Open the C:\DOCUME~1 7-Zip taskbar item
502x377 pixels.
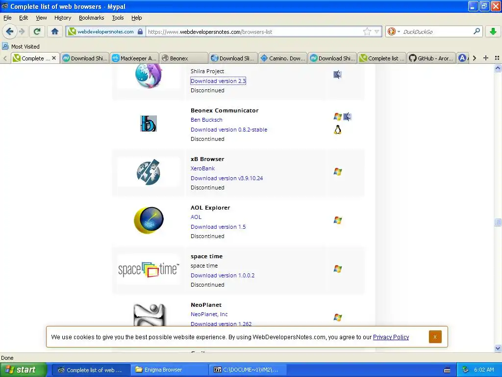(248, 370)
